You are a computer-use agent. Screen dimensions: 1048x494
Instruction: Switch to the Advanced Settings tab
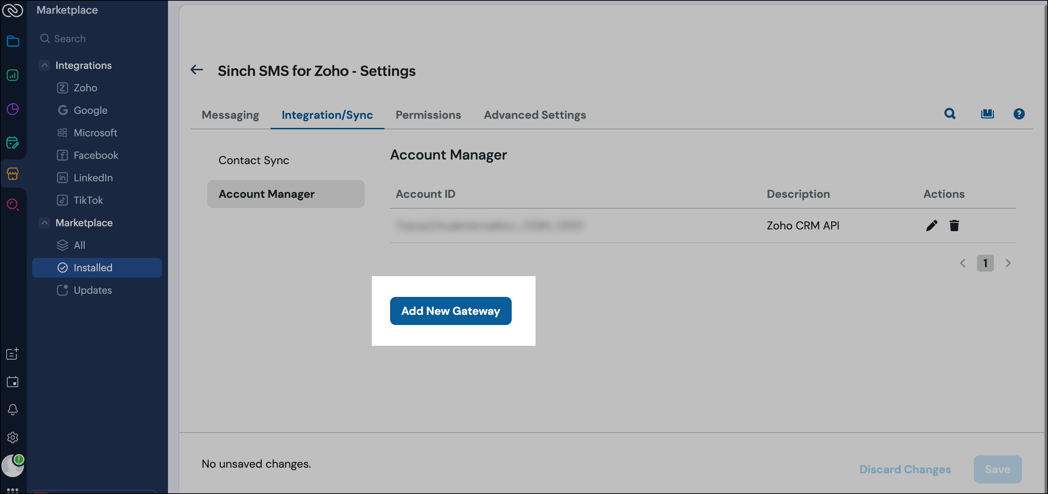[535, 115]
